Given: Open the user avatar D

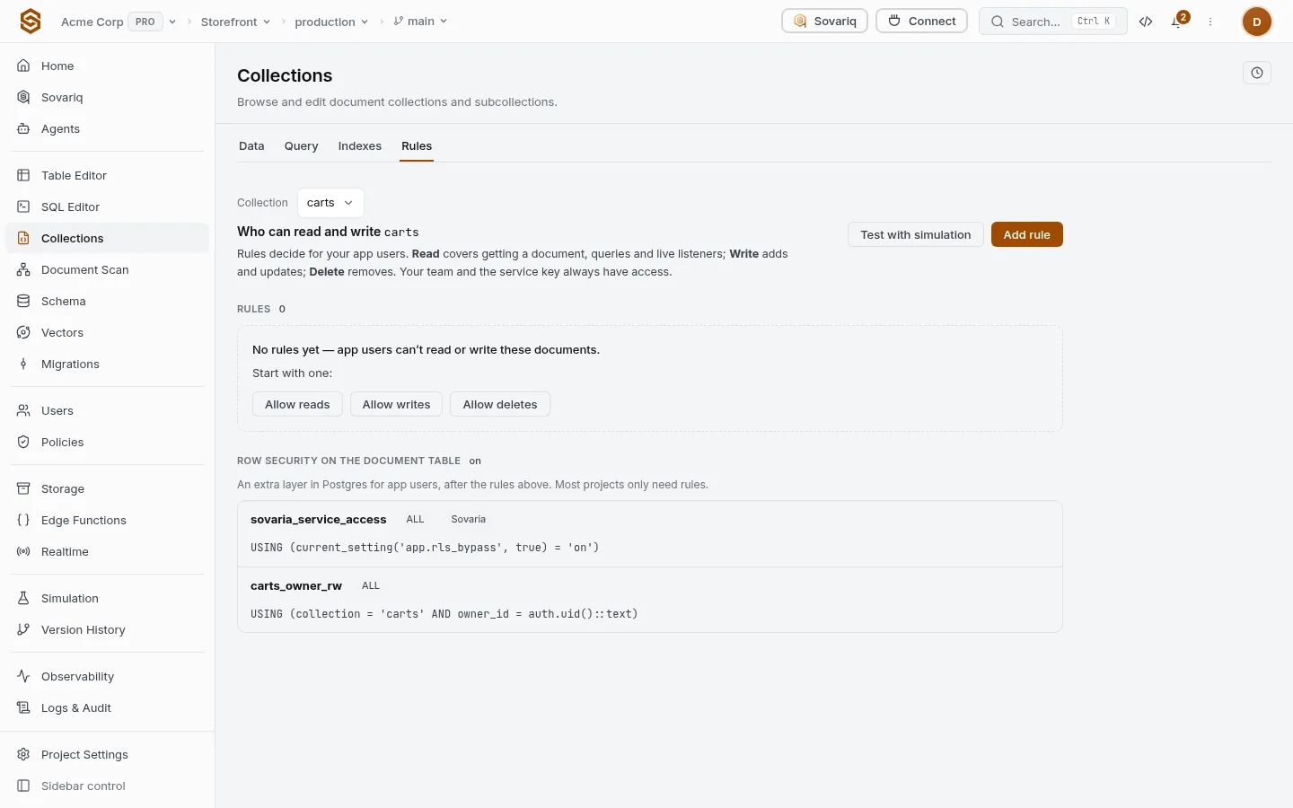Looking at the screenshot, I should point(1257,22).
